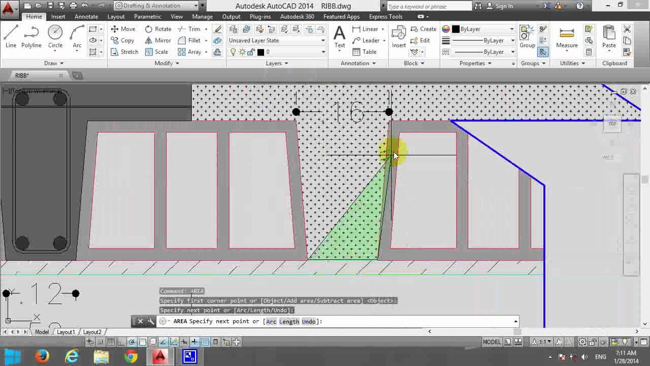Screen dimensions: 650x366
Task: Switch to the Manage ribbon tab
Action: (x=202, y=17)
